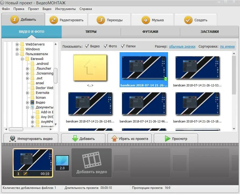
Task: Expand the .Screaming folder node
Action: tap(27, 73)
